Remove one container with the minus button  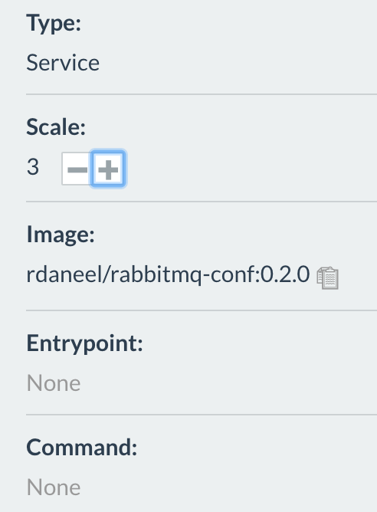click(77, 169)
